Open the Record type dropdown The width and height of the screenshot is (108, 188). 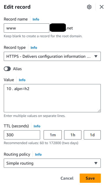(52, 56)
